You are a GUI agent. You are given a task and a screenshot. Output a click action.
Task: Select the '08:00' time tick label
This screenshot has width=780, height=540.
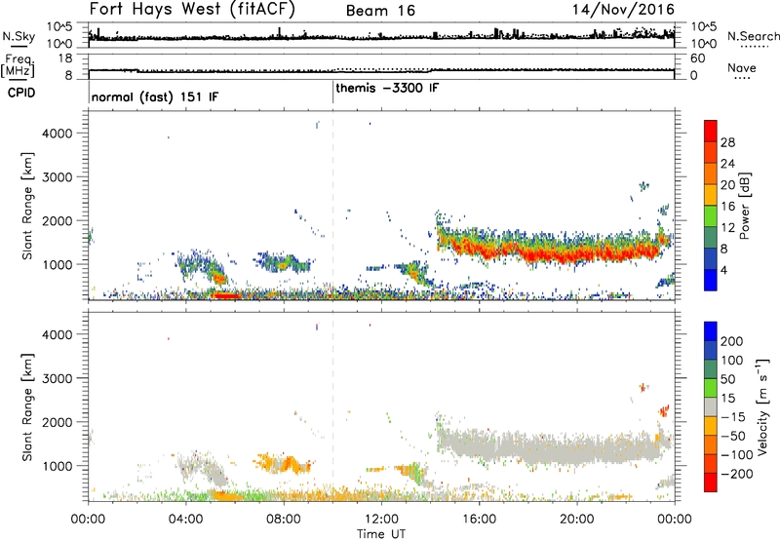284,520
